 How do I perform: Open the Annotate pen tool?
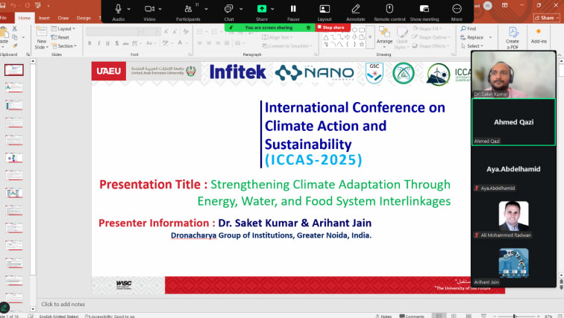tap(355, 9)
